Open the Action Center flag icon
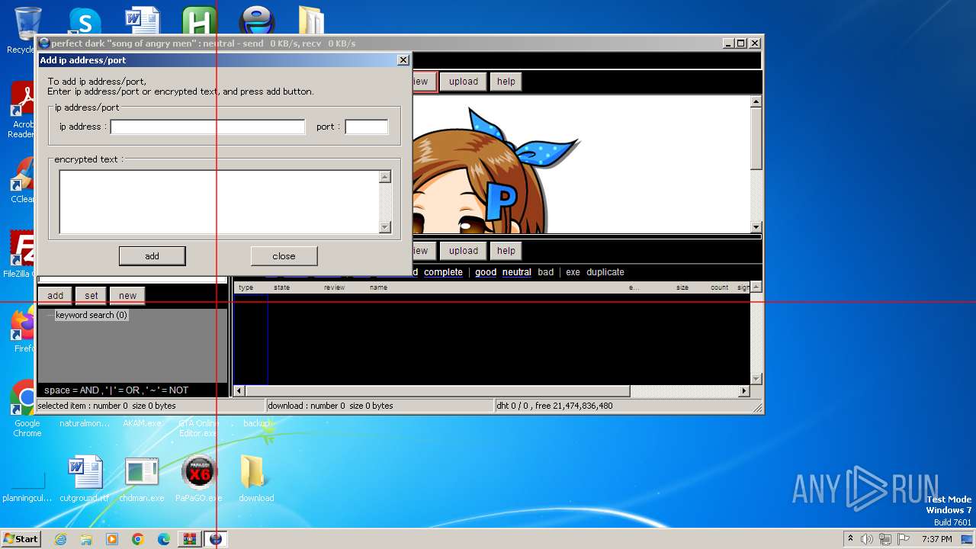 coord(904,539)
